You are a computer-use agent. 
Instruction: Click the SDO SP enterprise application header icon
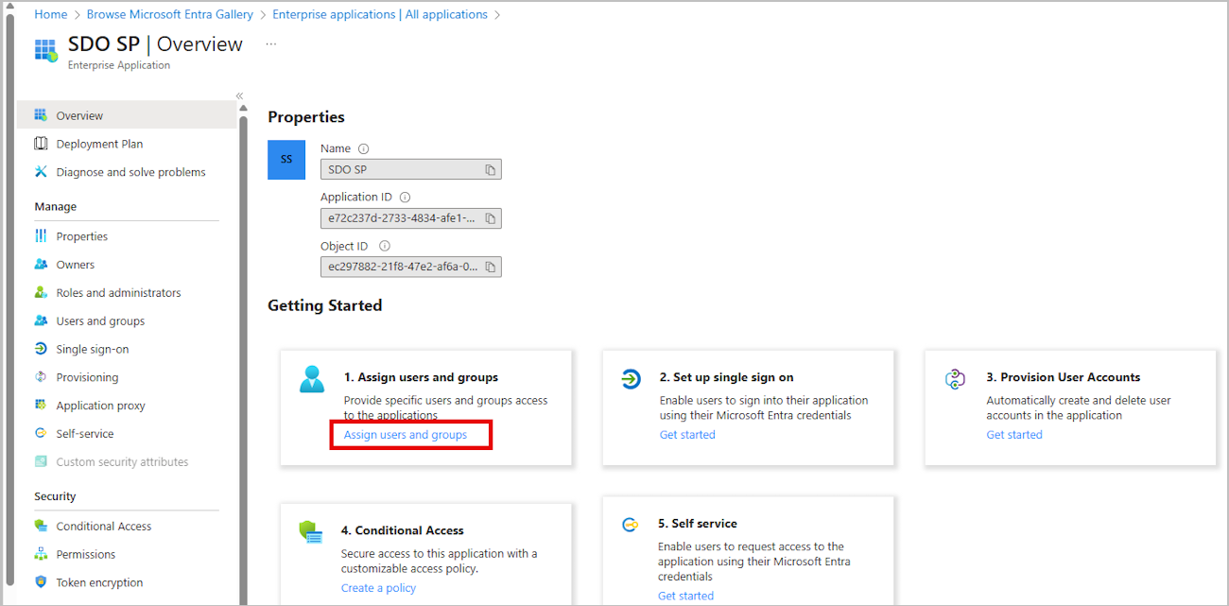[x=46, y=50]
